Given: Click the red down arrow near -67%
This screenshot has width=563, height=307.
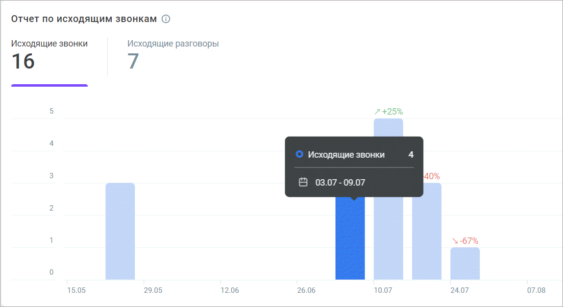Looking at the screenshot, I should click(455, 241).
